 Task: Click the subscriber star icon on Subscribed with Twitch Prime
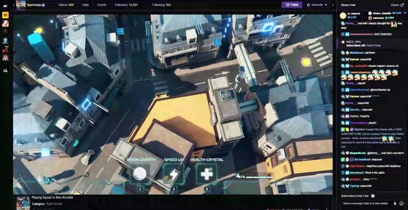[343, 41]
